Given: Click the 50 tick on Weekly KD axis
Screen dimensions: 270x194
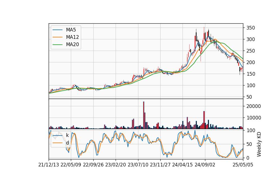Looking at the screenshot, I should point(249,144).
